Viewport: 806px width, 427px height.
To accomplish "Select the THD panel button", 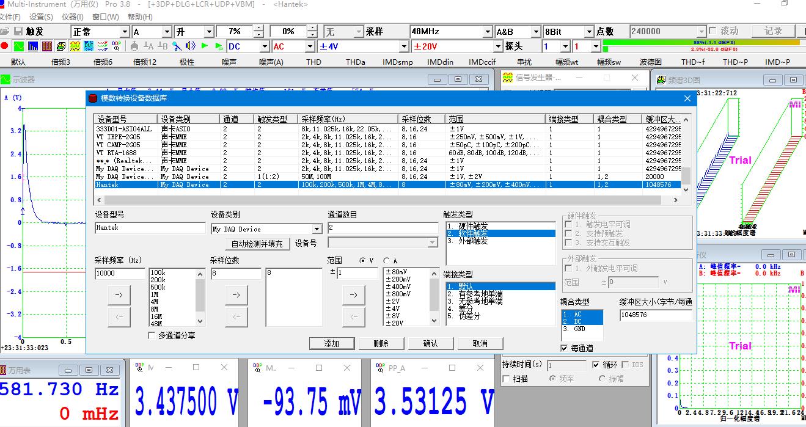I will (313, 61).
